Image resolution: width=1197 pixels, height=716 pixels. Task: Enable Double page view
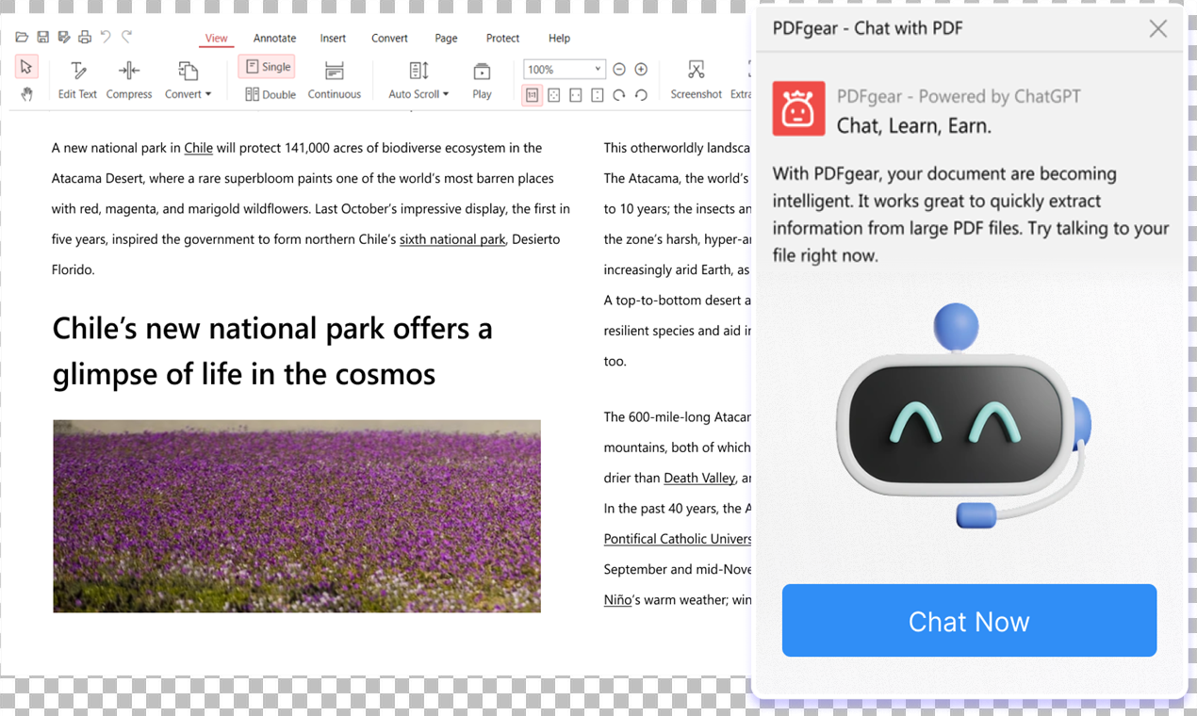[x=271, y=94]
